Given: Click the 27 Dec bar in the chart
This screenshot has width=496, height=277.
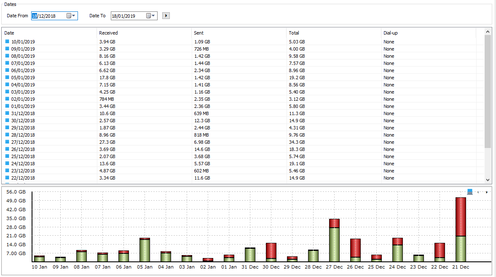Looking at the screenshot, I should [334, 240].
